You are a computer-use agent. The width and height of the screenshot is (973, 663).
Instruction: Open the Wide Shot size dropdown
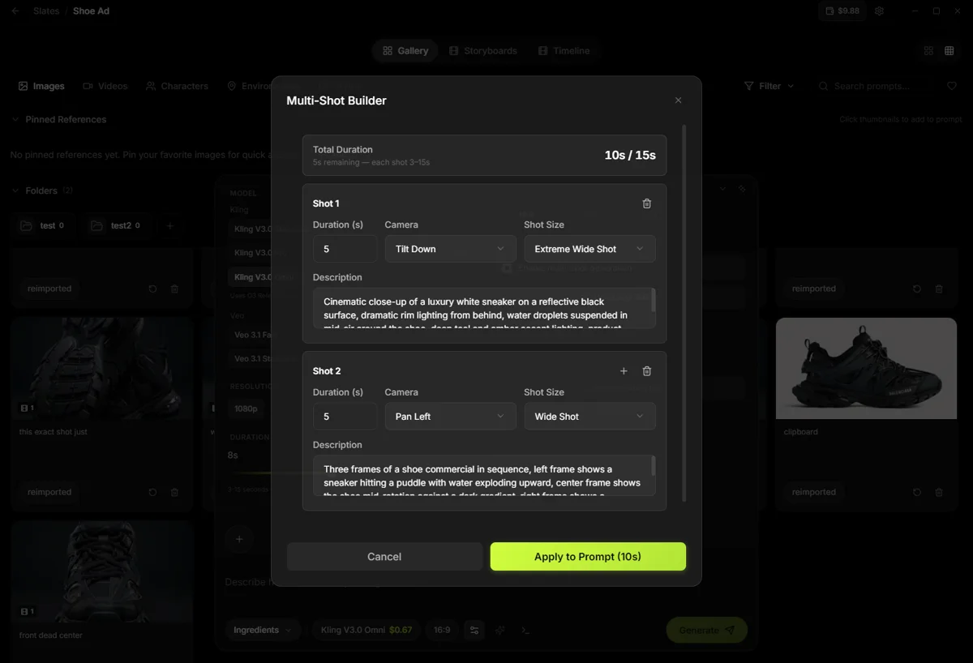pyautogui.click(x=589, y=417)
